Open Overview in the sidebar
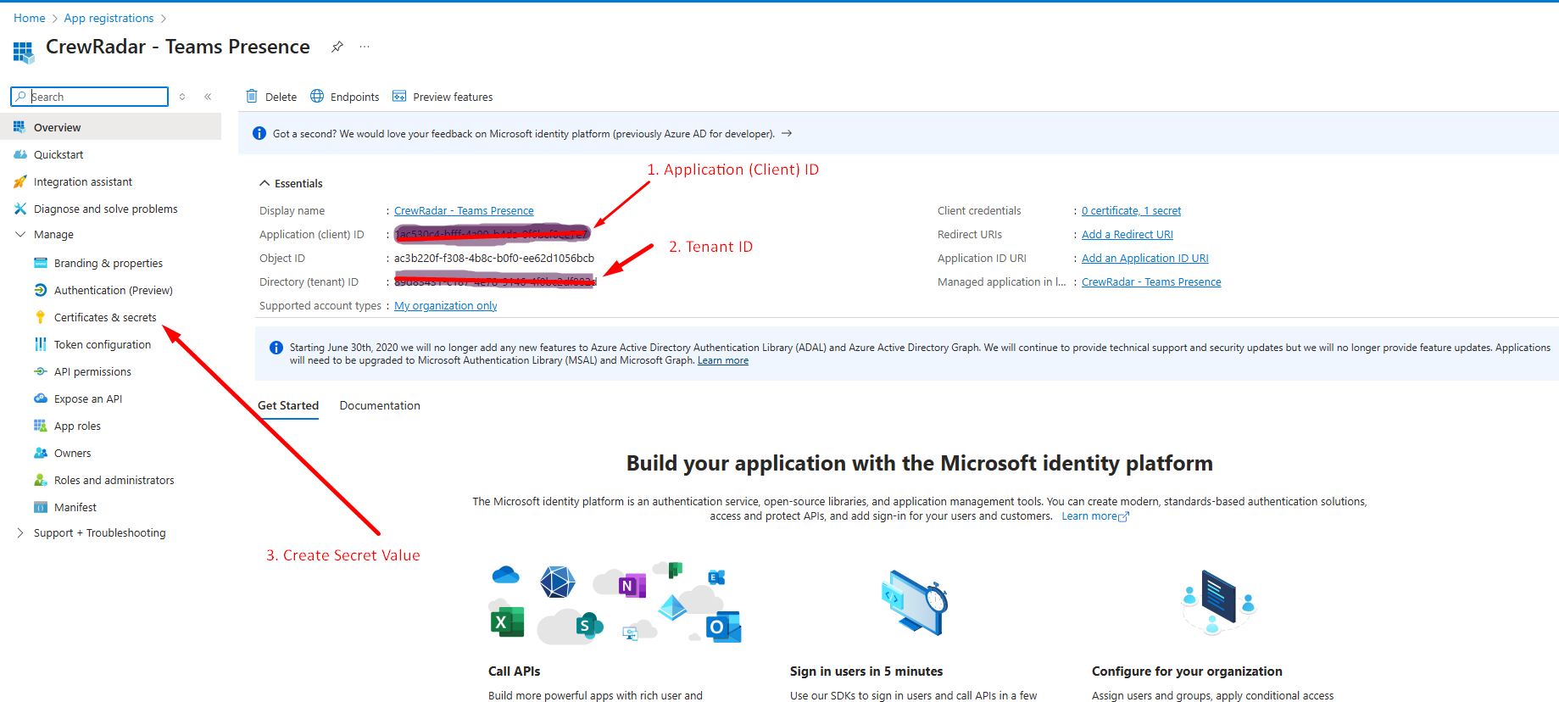This screenshot has height=702, width=1559. coord(110,127)
